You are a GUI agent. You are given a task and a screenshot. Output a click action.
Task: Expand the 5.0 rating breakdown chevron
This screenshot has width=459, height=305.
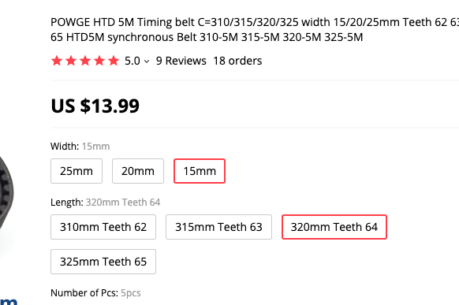tap(147, 61)
